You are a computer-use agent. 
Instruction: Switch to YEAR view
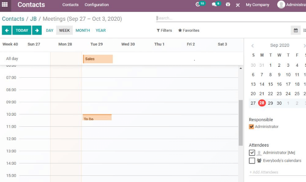tap(101, 30)
